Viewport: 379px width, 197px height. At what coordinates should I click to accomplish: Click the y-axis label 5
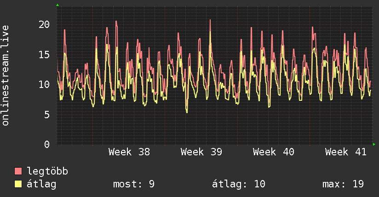click(47, 115)
